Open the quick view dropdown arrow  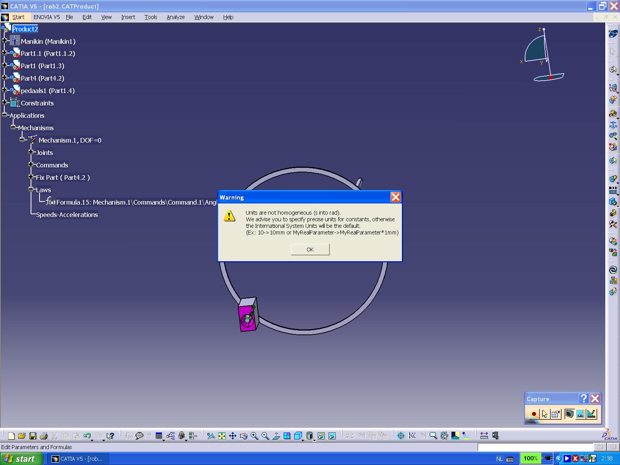tap(303, 440)
